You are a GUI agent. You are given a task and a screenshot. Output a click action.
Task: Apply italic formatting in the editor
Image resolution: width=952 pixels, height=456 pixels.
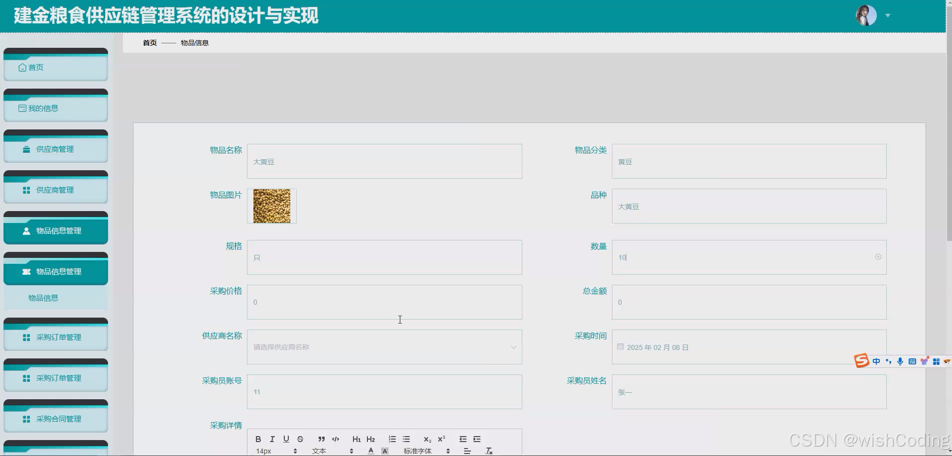[x=272, y=439]
